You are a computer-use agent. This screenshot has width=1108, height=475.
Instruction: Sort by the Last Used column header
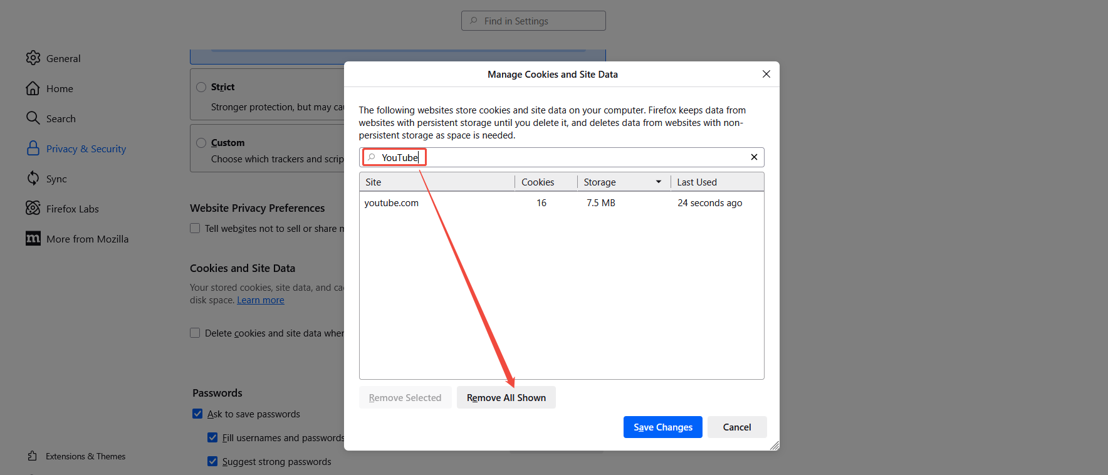pyautogui.click(x=718, y=182)
